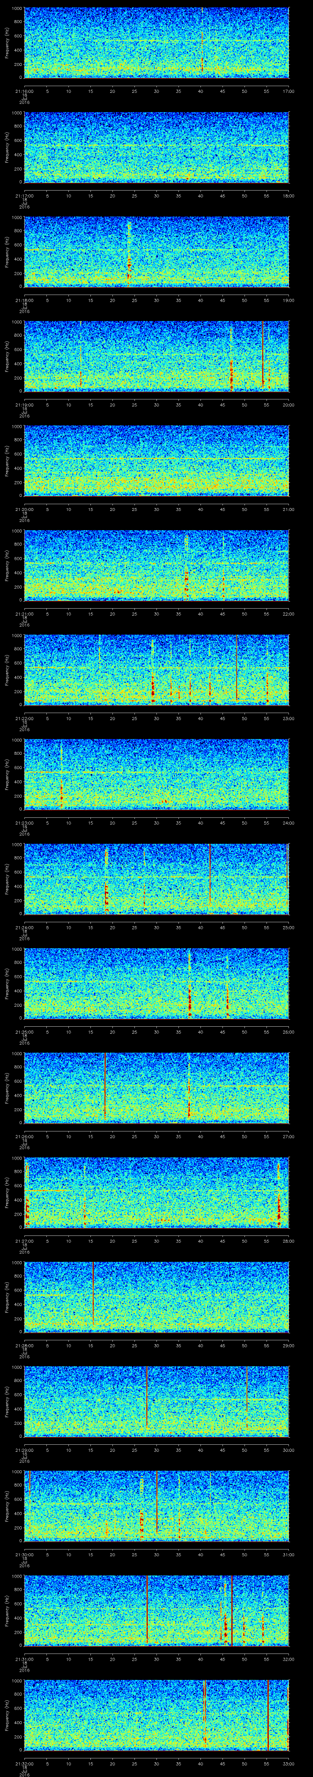The width and height of the screenshot is (313, 1777).
Task: Select the spectrogram panel beginning at 21:16:00
Action: point(156,43)
